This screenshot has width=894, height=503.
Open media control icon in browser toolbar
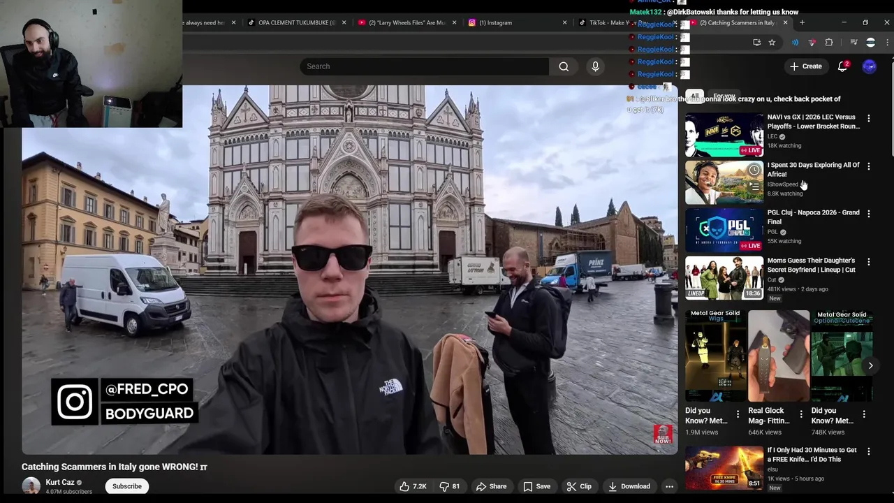tap(853, 43)
